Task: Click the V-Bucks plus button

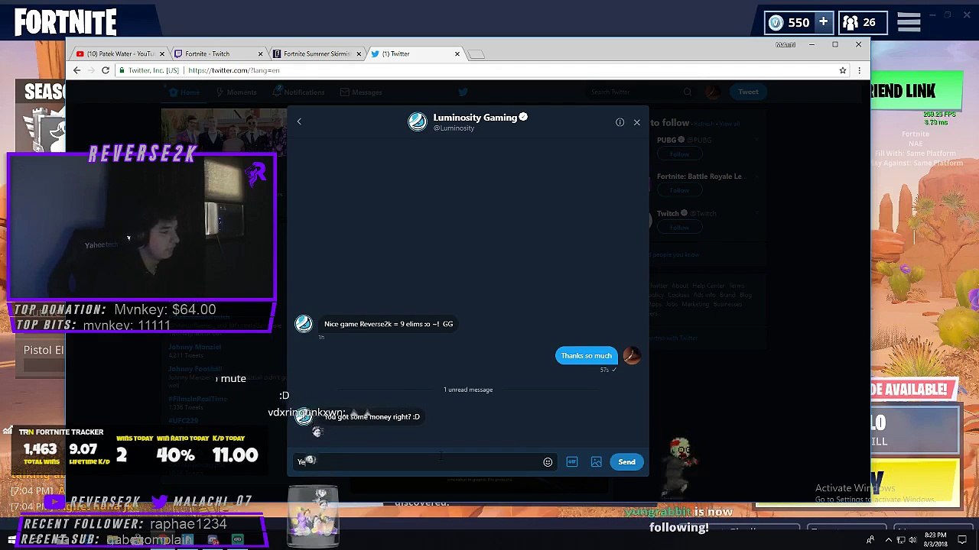Action: (x=823, y=23)
